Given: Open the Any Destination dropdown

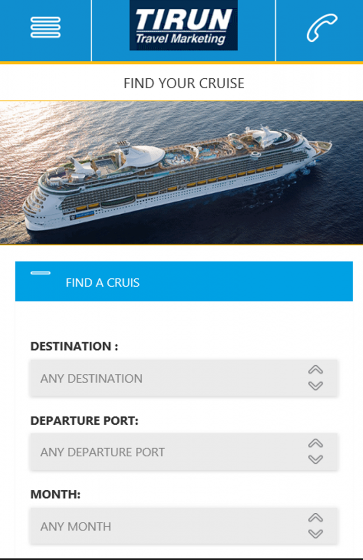Looking at the screenshot, I should point(184,378).
